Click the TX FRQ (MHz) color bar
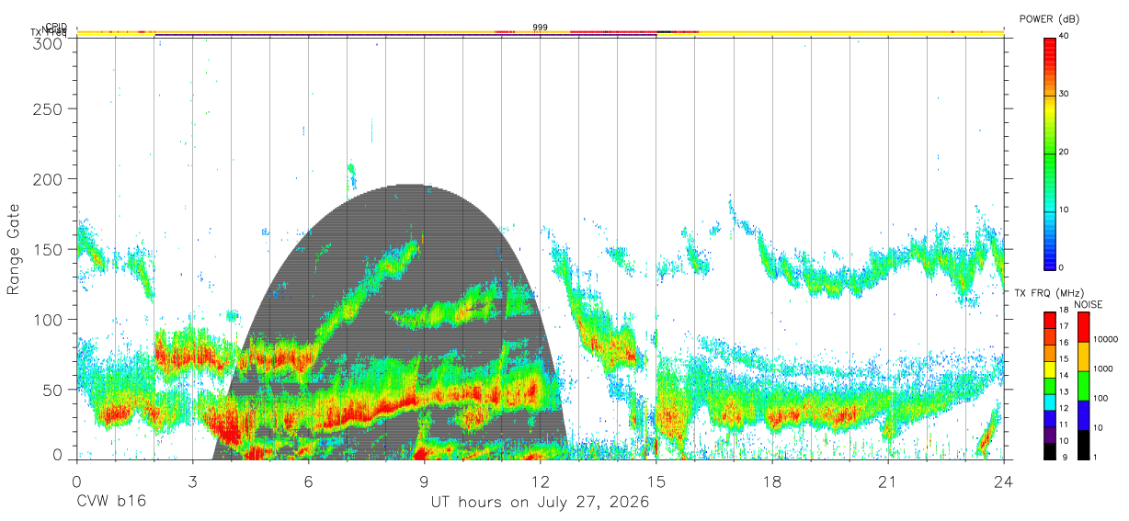Image resolution: width=1129 pixels, height=521 pixels. click(1049, 385)
